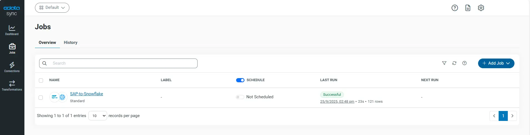The image size is (530, 135).
Task: Click the filter funnel icon
Action: point(444,63)
